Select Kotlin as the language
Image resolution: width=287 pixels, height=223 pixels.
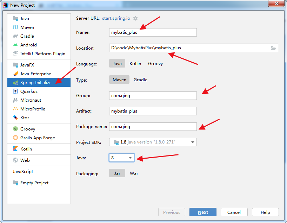(x=135, y=64)
